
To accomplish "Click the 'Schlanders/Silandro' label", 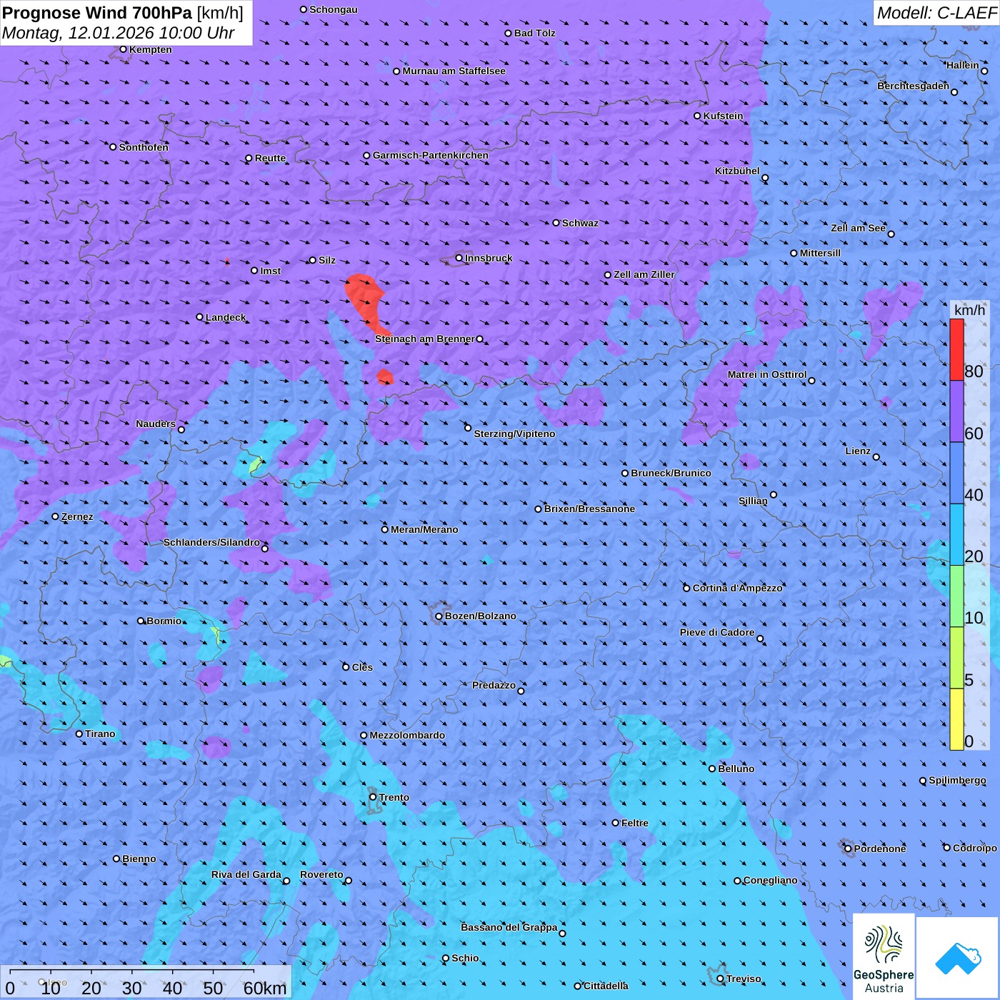I will point(211,542).
